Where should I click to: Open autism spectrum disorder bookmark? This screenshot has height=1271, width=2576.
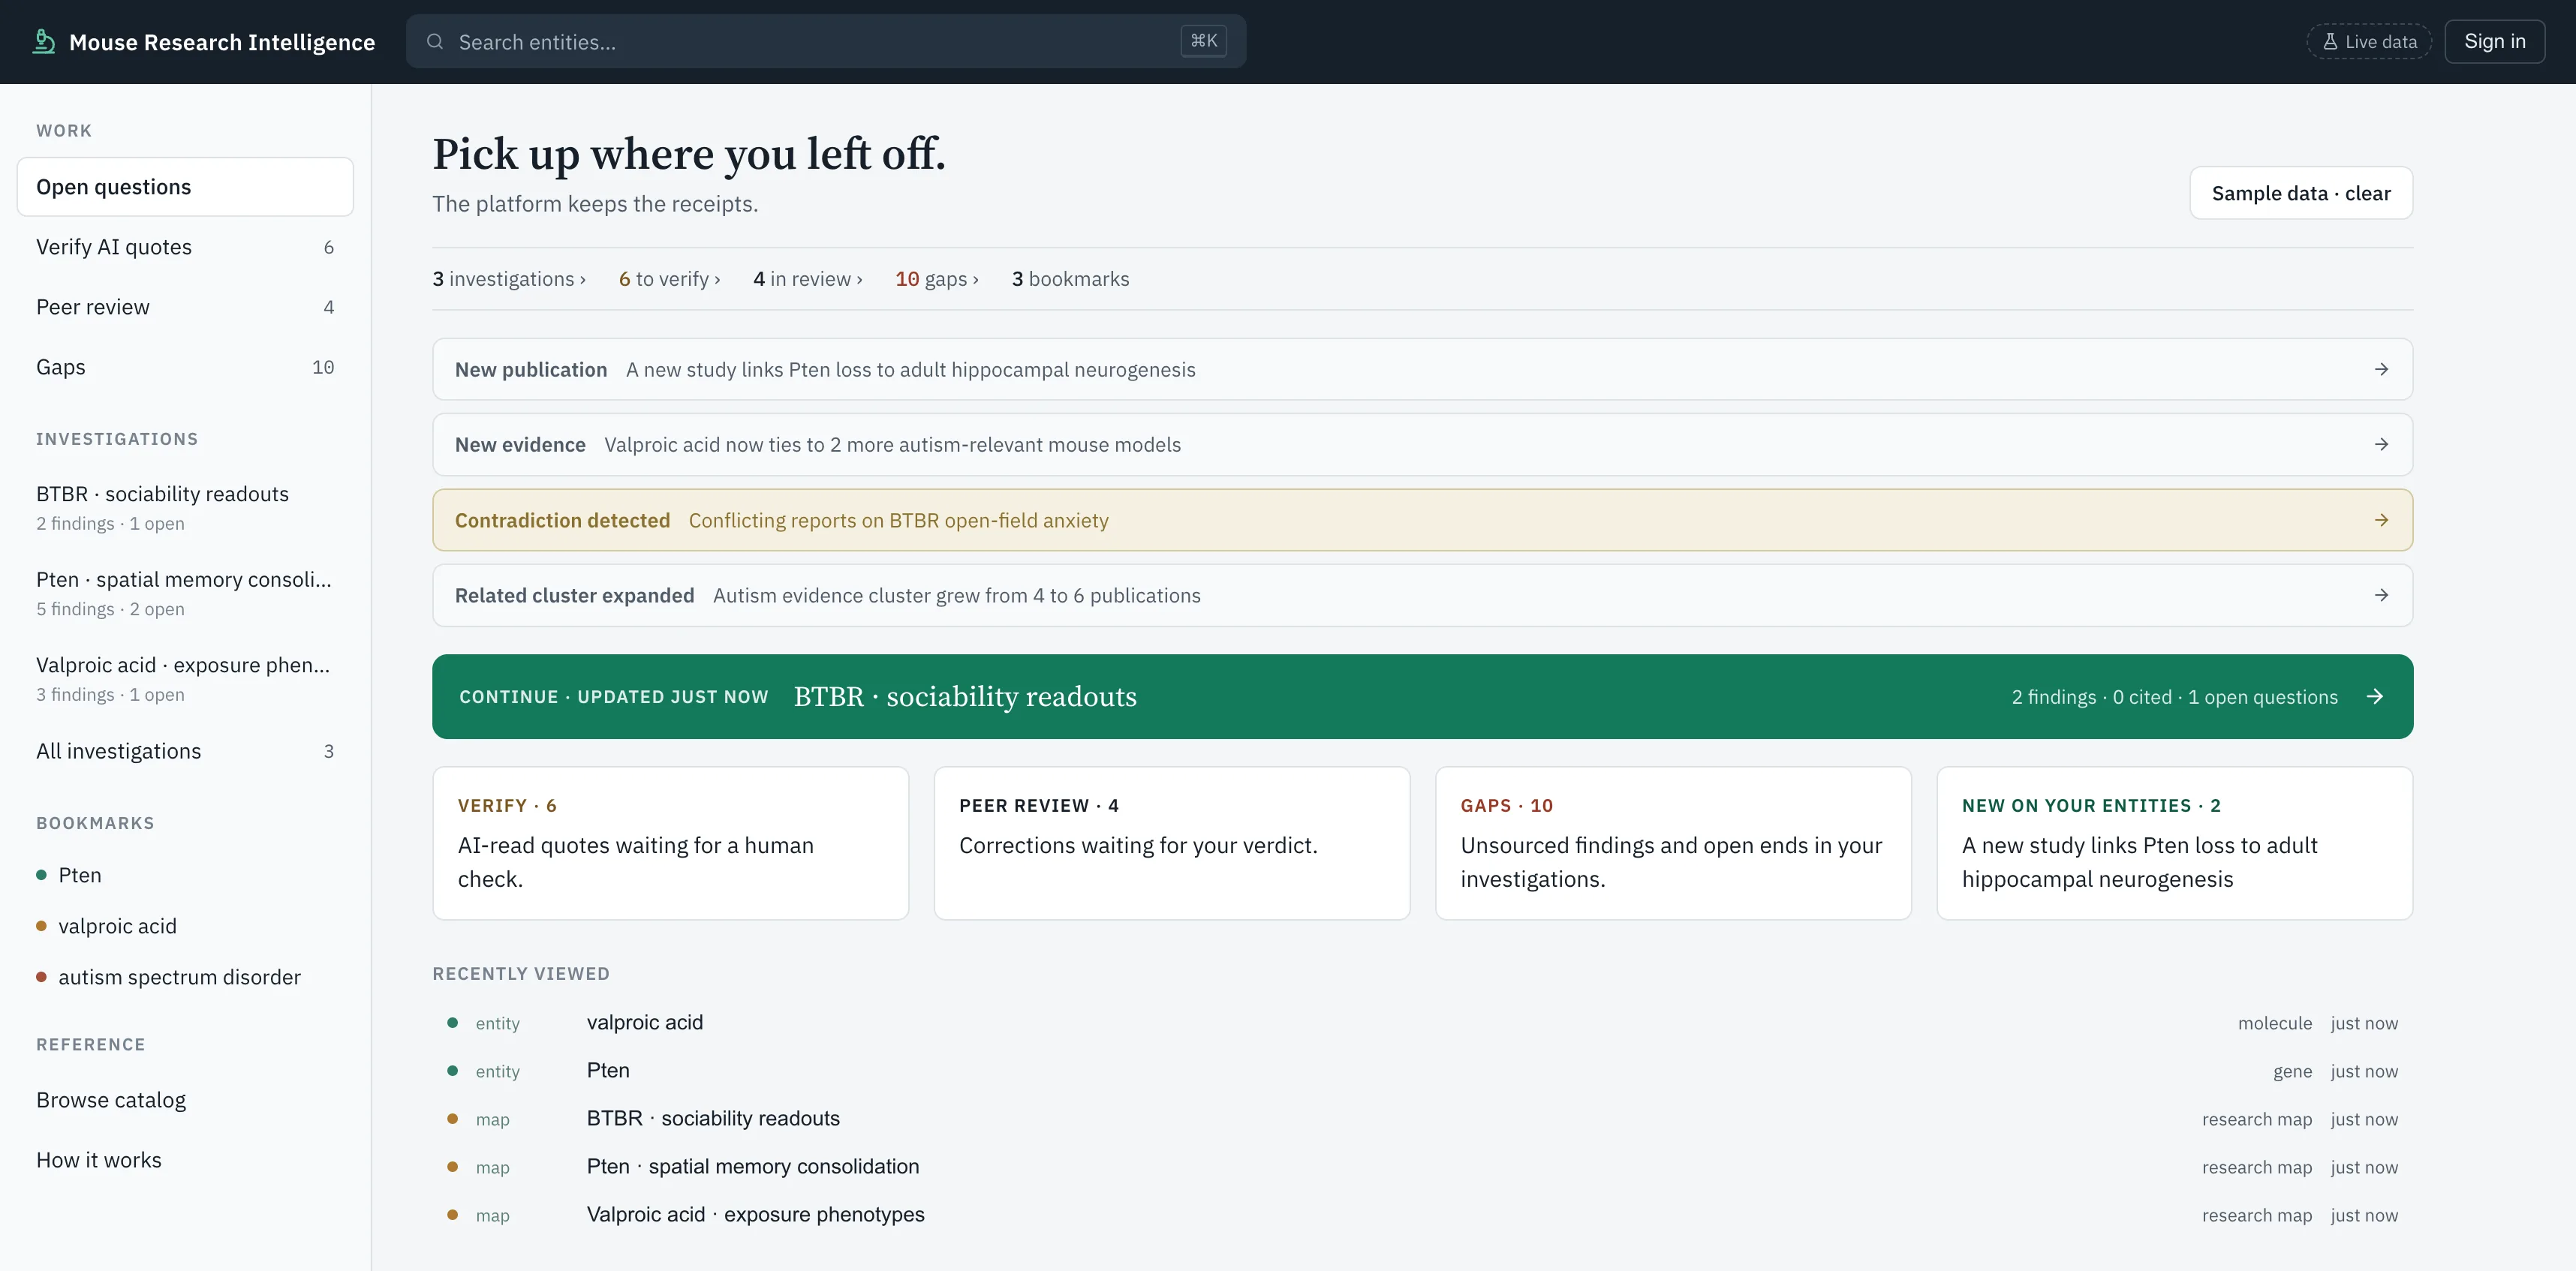(x=185, y=977)
